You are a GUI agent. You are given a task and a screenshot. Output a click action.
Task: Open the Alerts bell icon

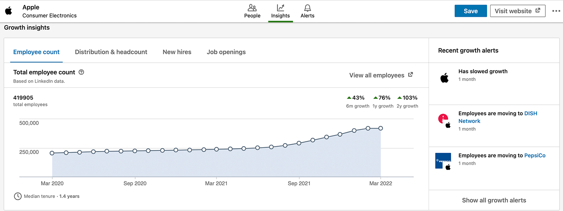point(308,8)
